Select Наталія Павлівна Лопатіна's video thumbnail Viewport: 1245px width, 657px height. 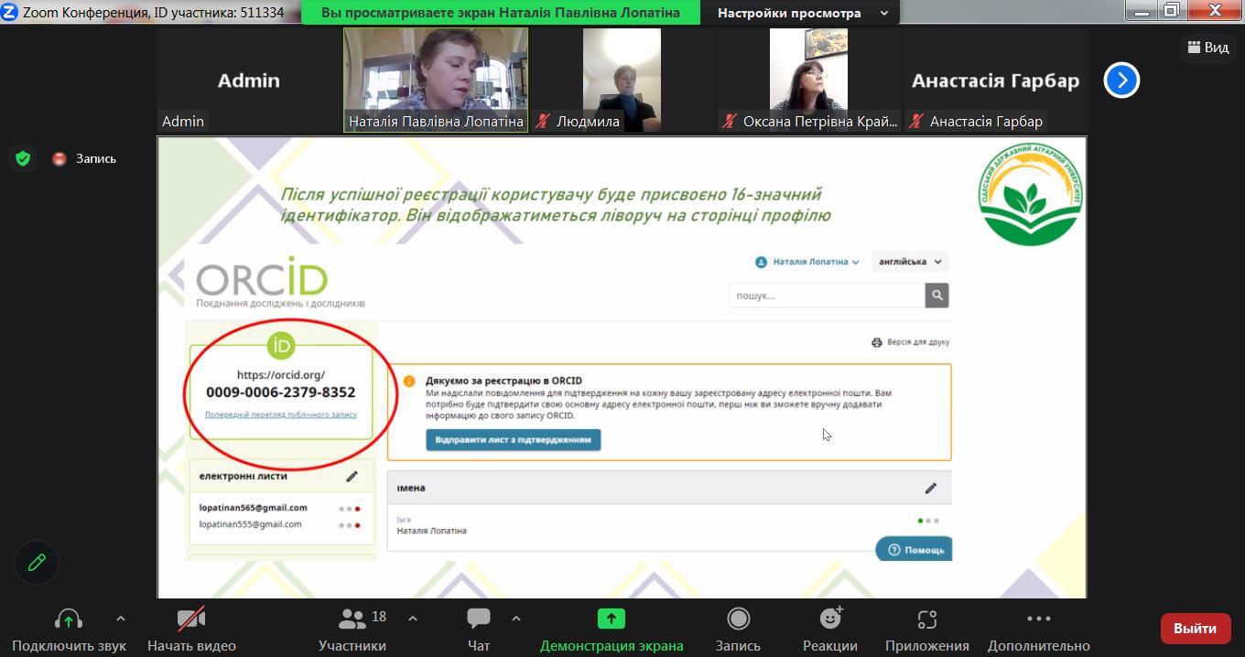point(436,80)
